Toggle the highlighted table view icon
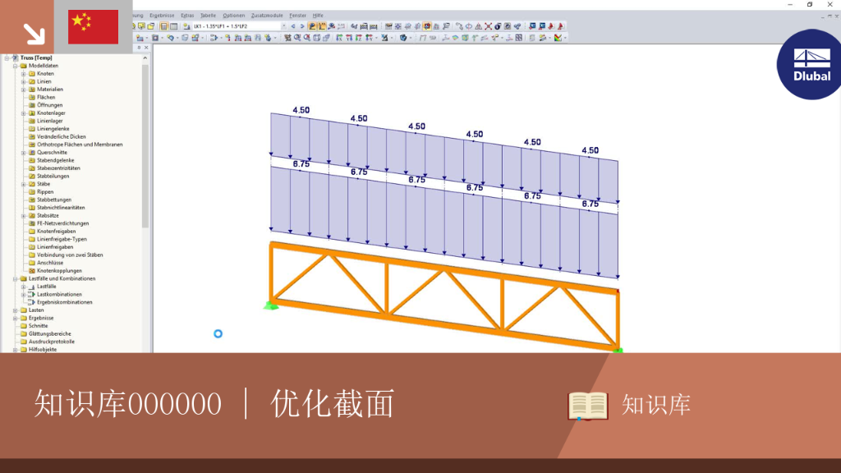The height and width of the screenshot is (473, 841). [x=164, y=26]
